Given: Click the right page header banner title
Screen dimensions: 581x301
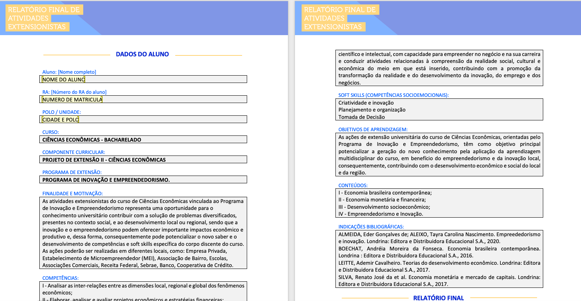Looking at the screenshot, I should [x=340, y=18].
